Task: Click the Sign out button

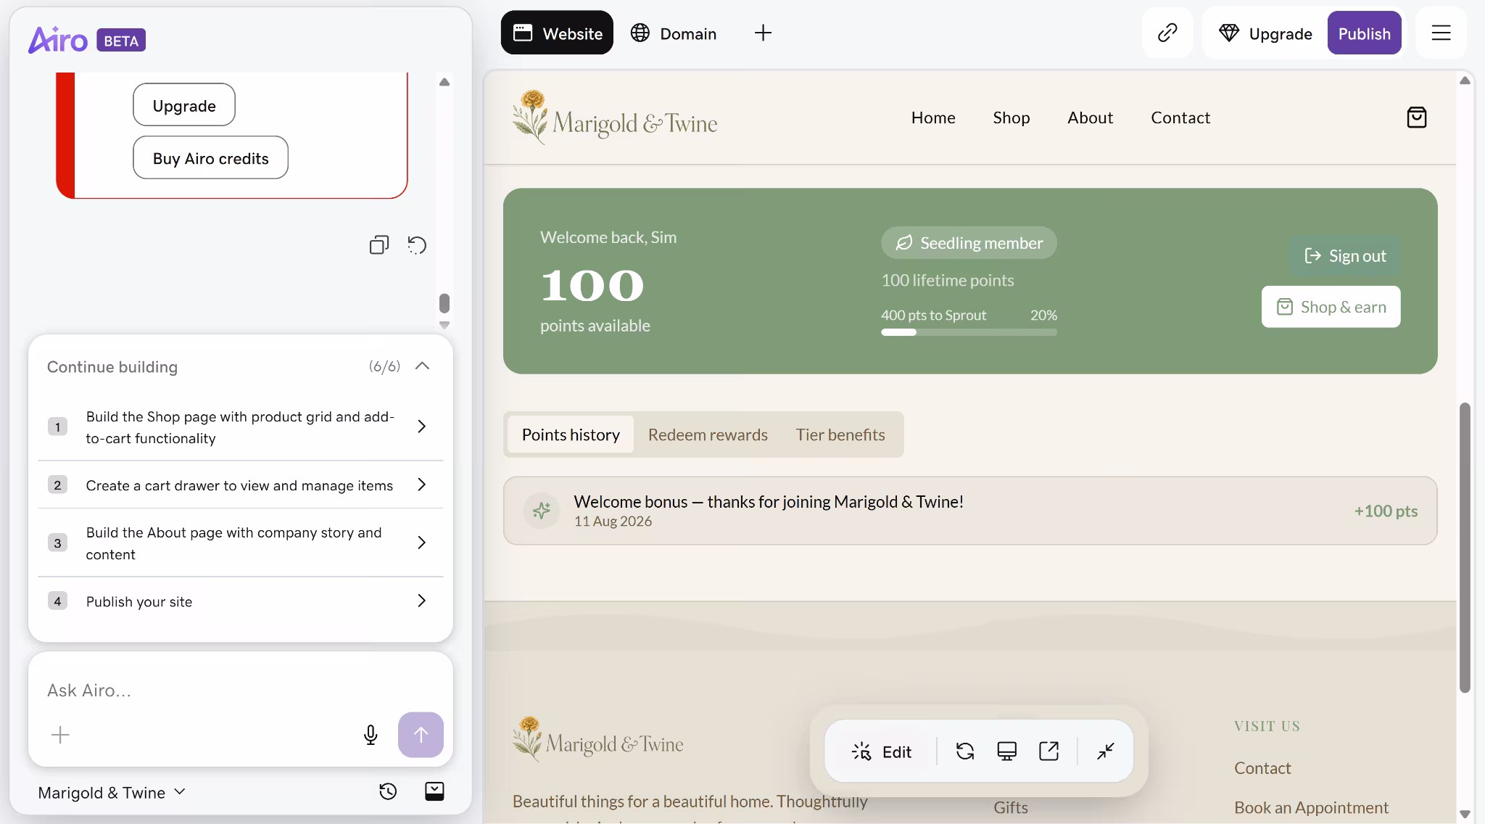Action: [1345, 255]
